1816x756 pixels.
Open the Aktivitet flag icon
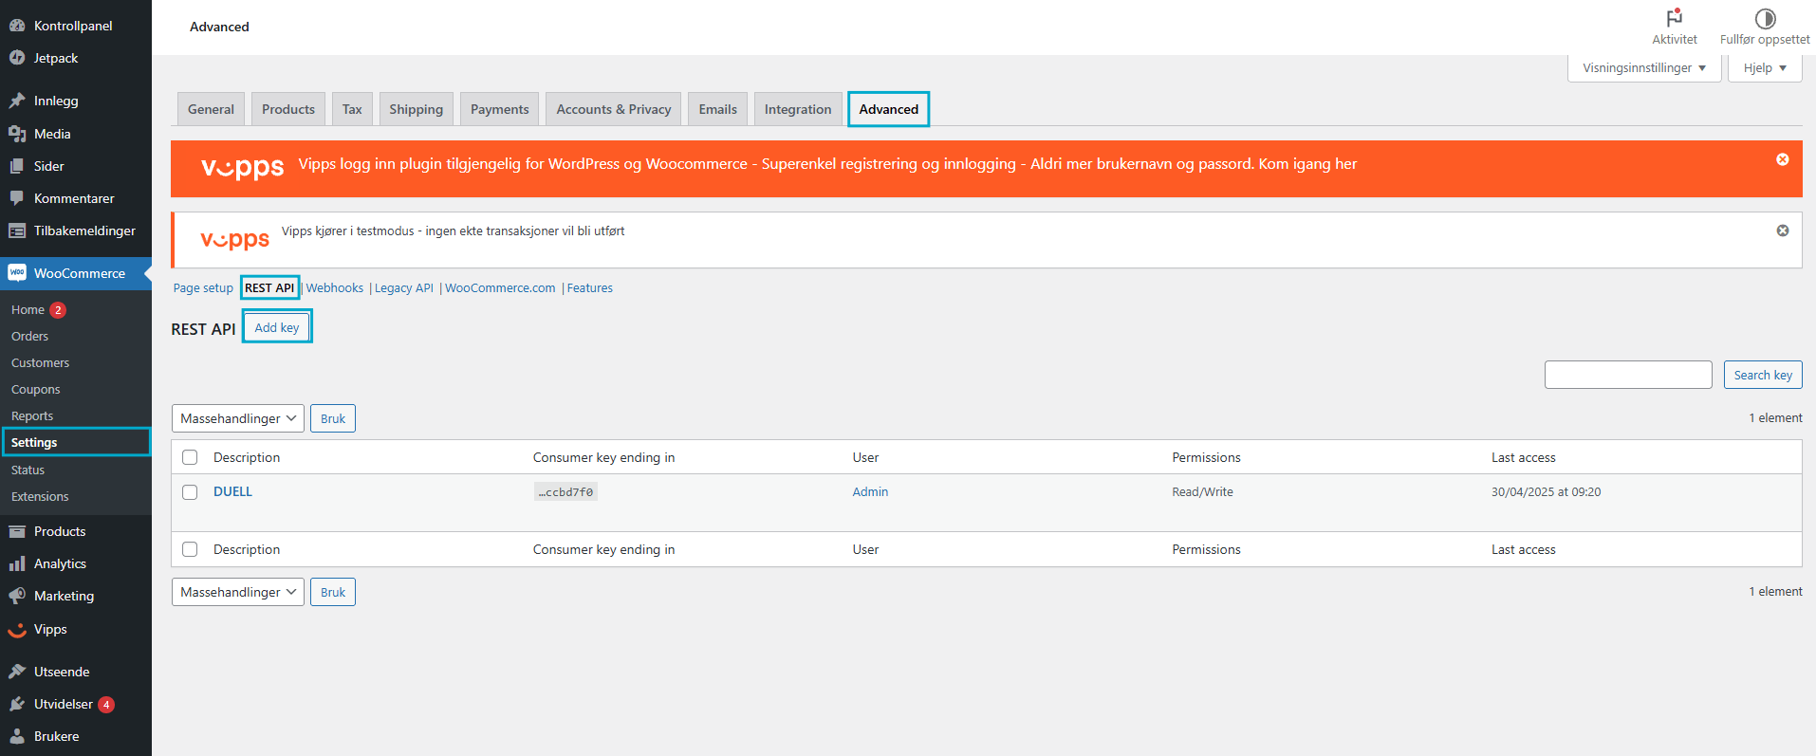coord(1675,18)
